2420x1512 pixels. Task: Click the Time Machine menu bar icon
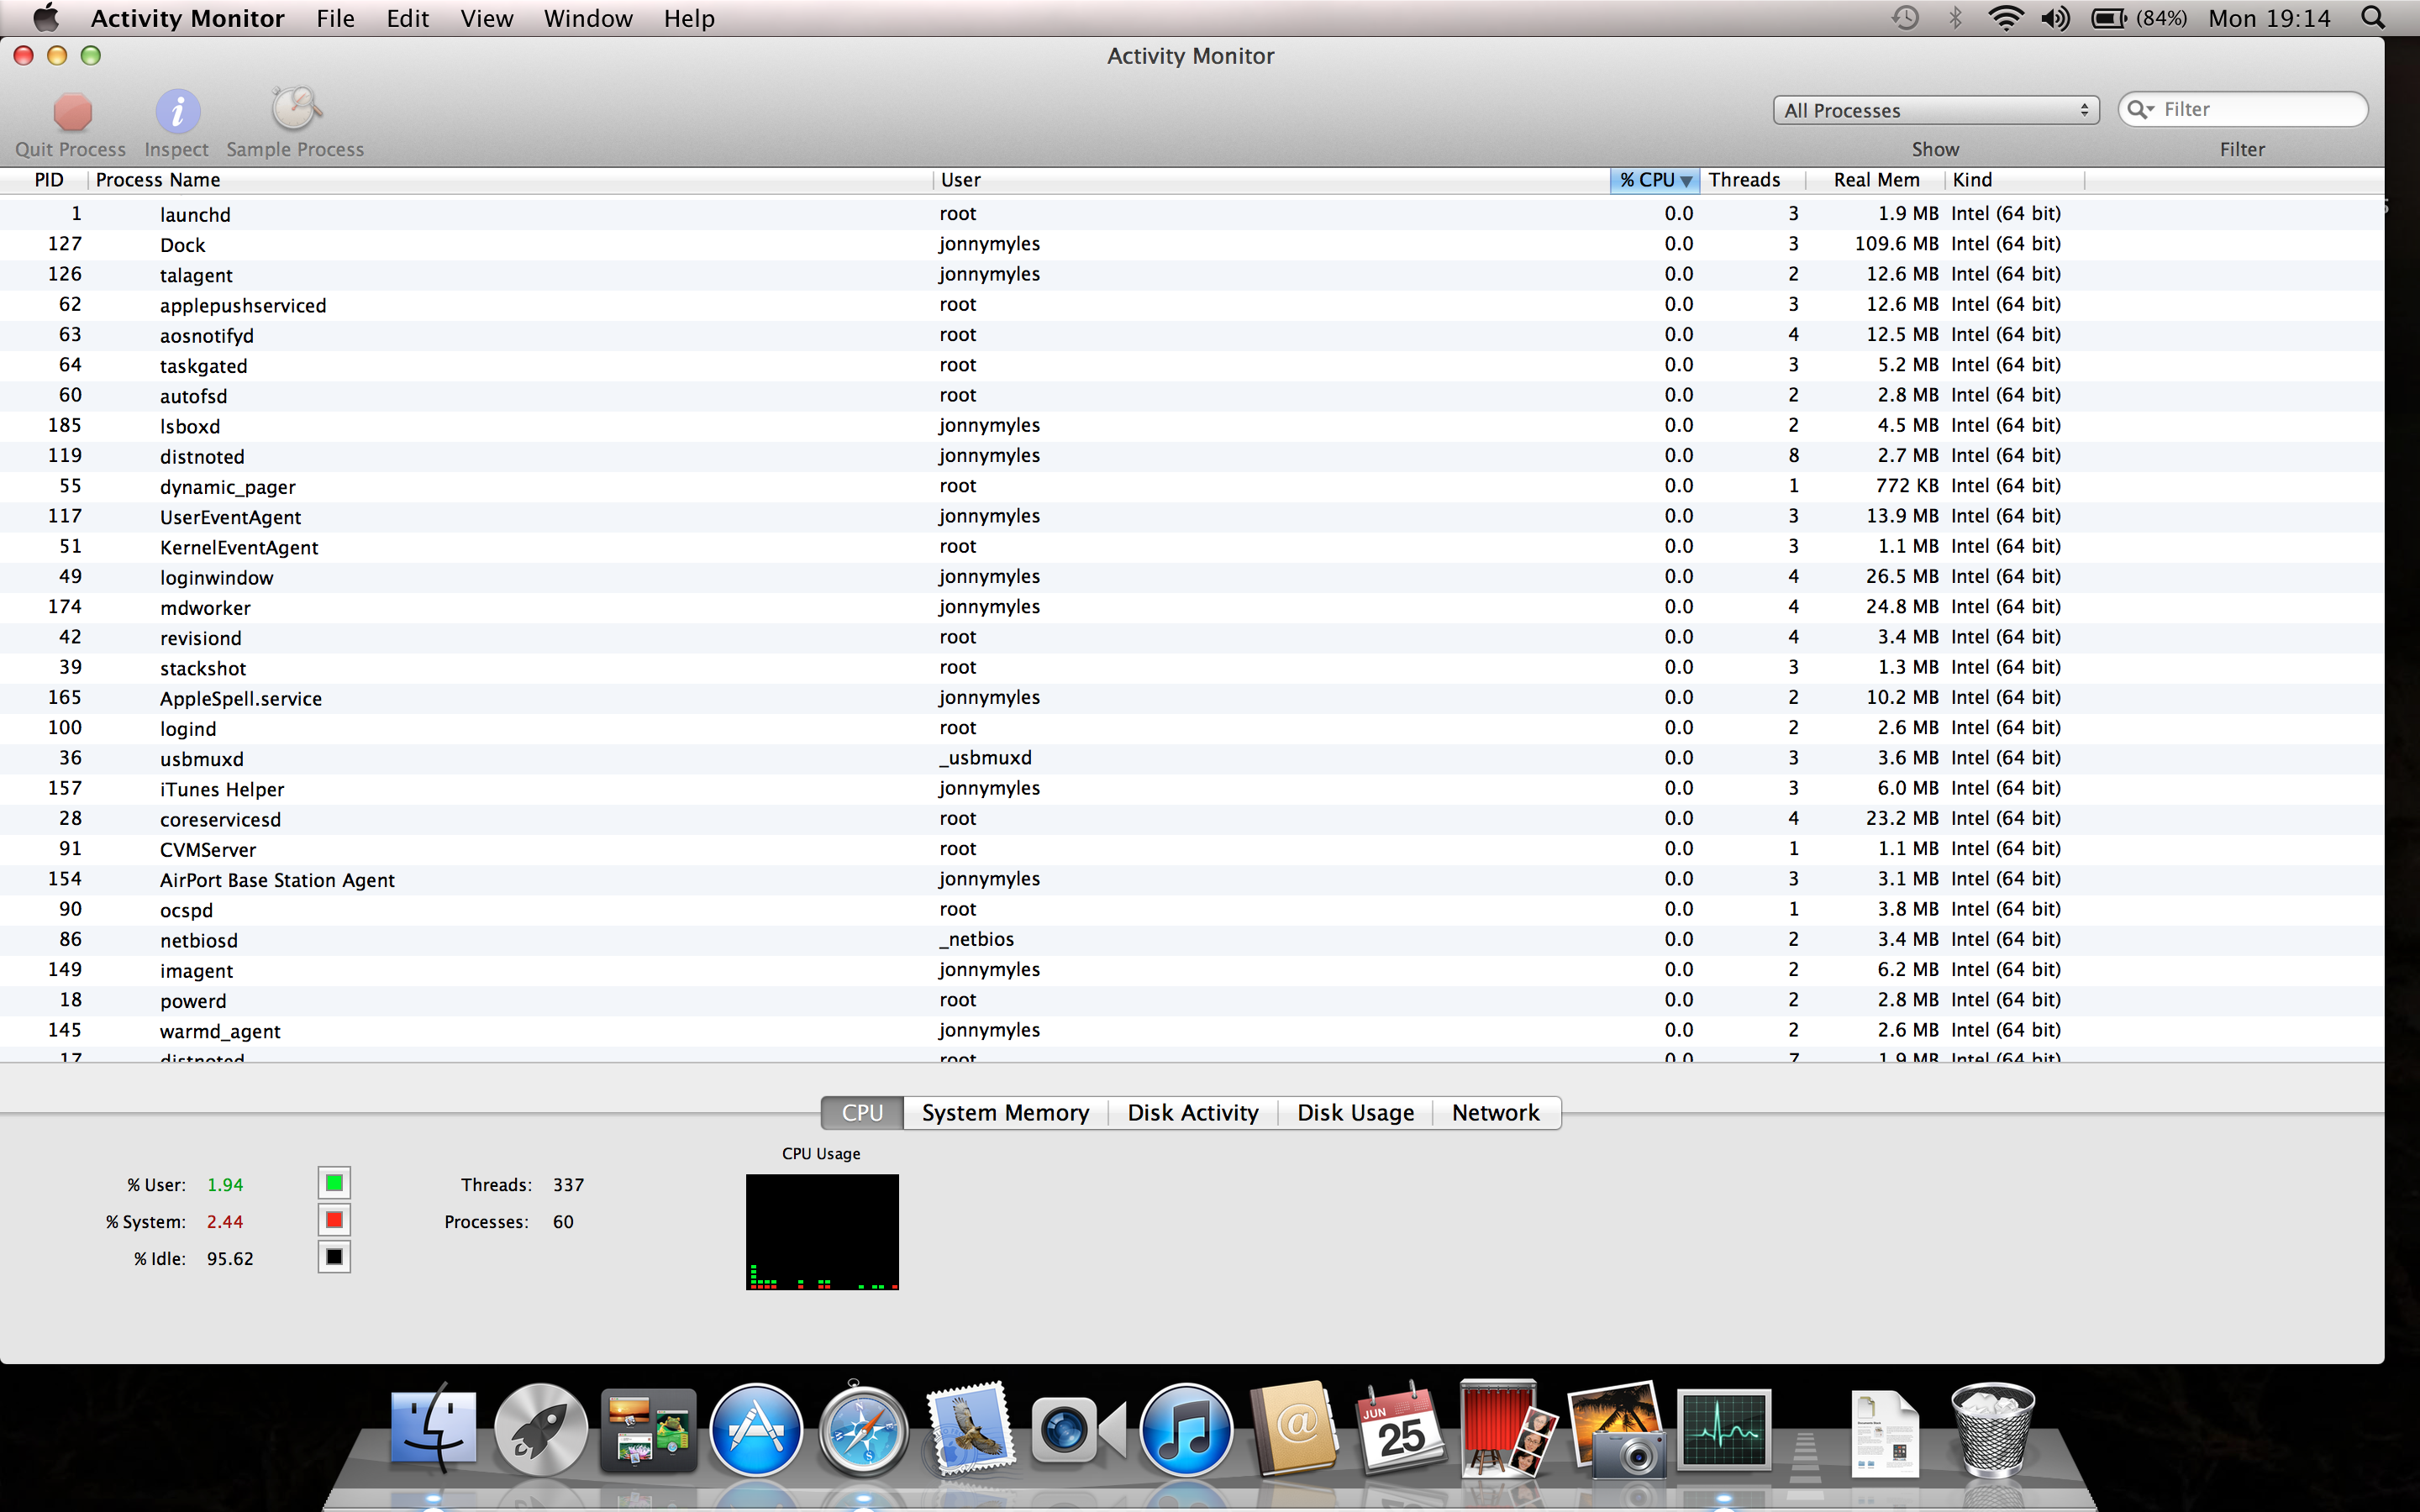tap(1905, 18)
